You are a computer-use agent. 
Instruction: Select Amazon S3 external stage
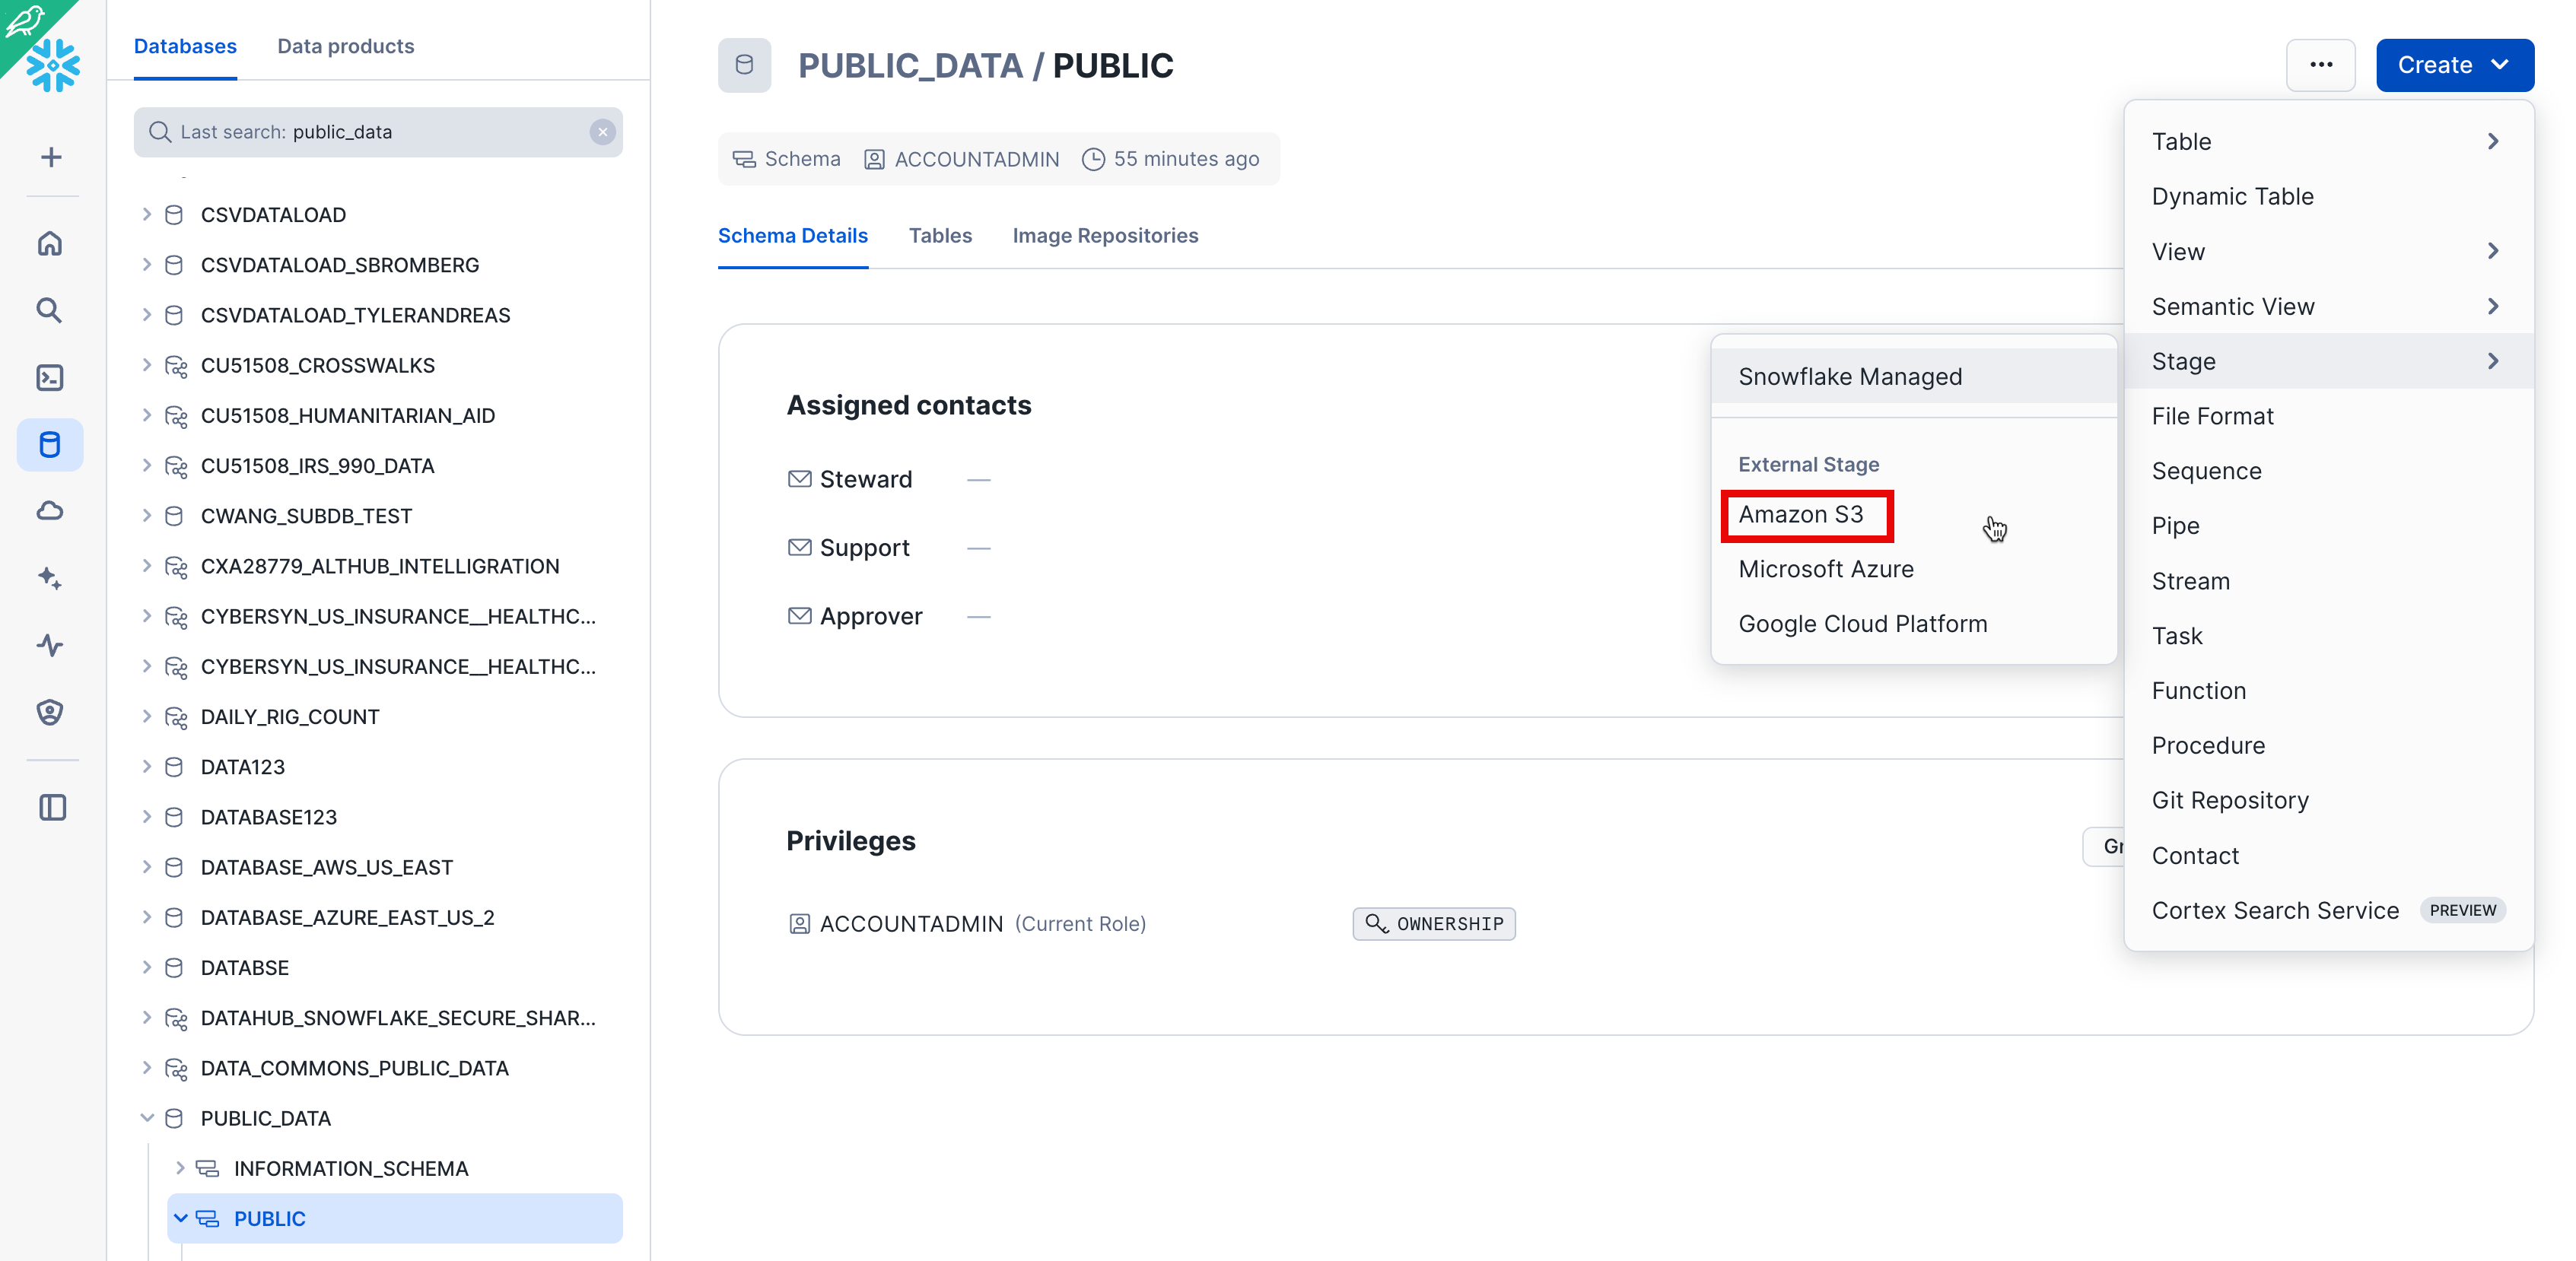point(1801,514)
